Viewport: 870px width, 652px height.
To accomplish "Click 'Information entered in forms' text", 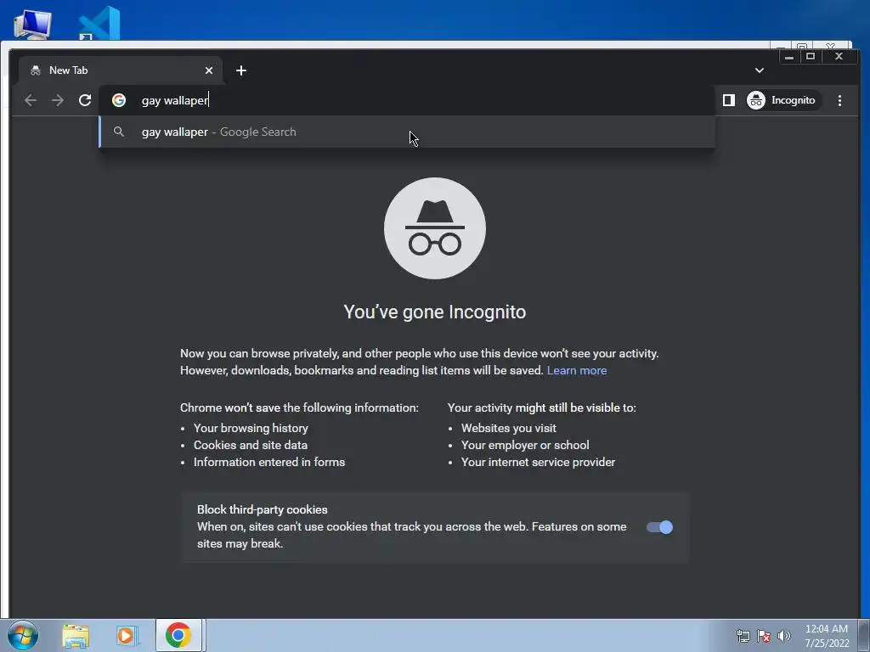I will click(x=269, y=462).
